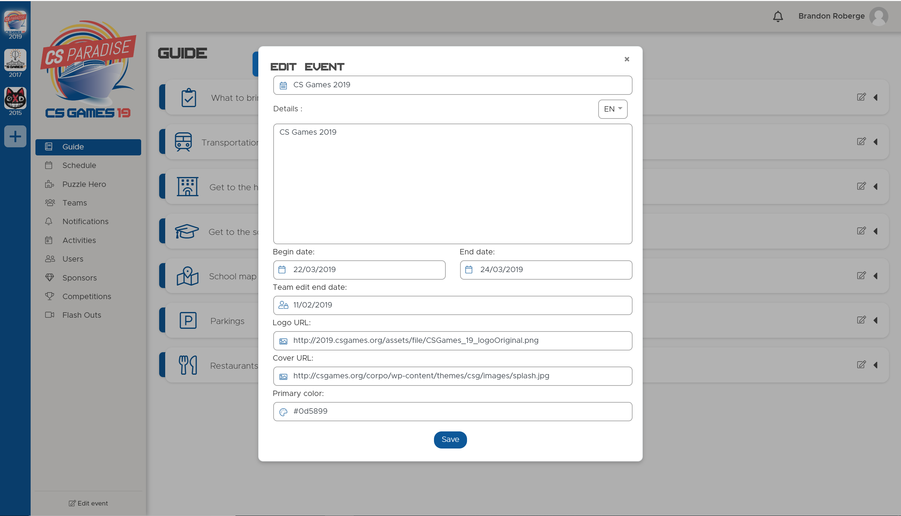Click calendar icon in Begin date field
The width and height of the screenshot is (901, 516).
tap(282, 270)
